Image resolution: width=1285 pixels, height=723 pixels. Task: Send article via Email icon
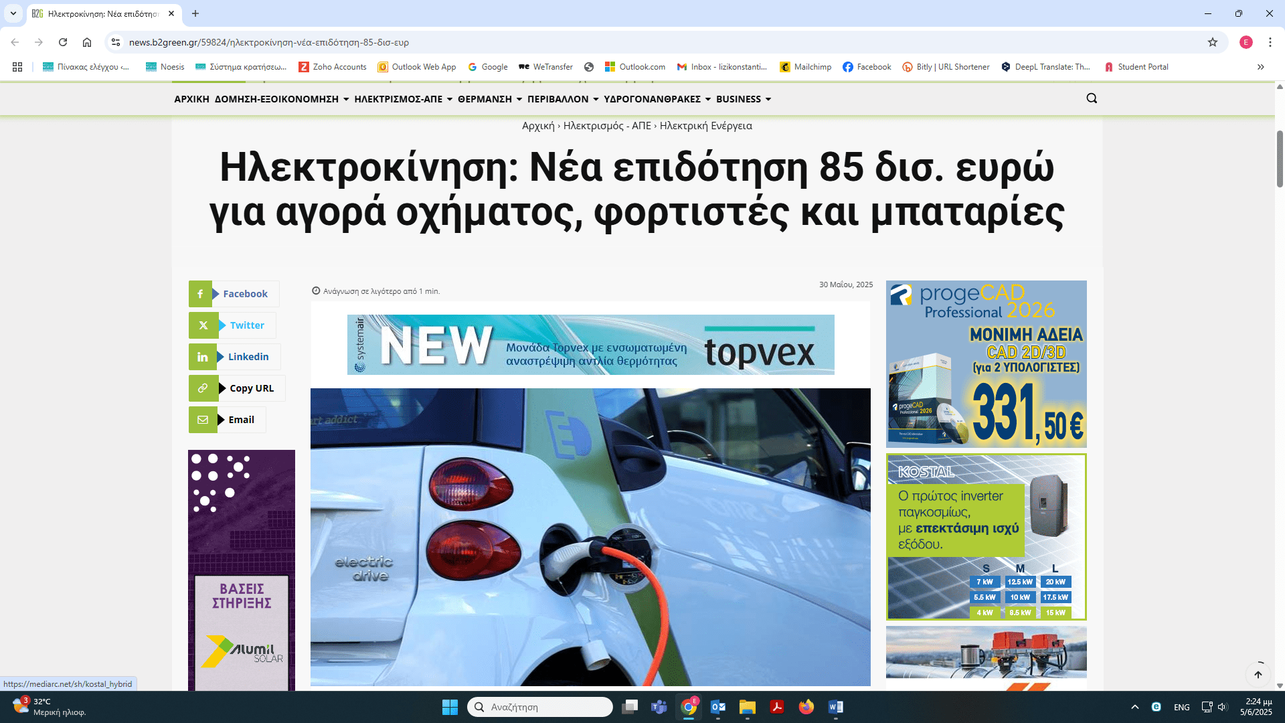click(x=203, y=420)
